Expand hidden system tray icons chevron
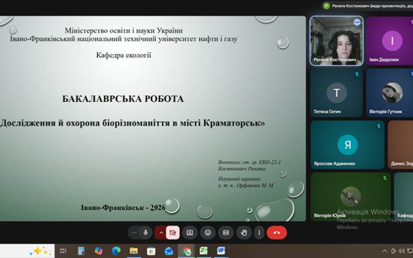 click(x=385, y=251)
